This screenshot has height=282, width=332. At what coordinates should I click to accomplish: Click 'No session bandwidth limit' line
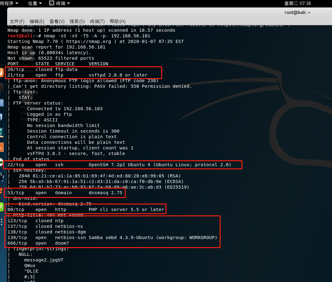click(63, 125)
